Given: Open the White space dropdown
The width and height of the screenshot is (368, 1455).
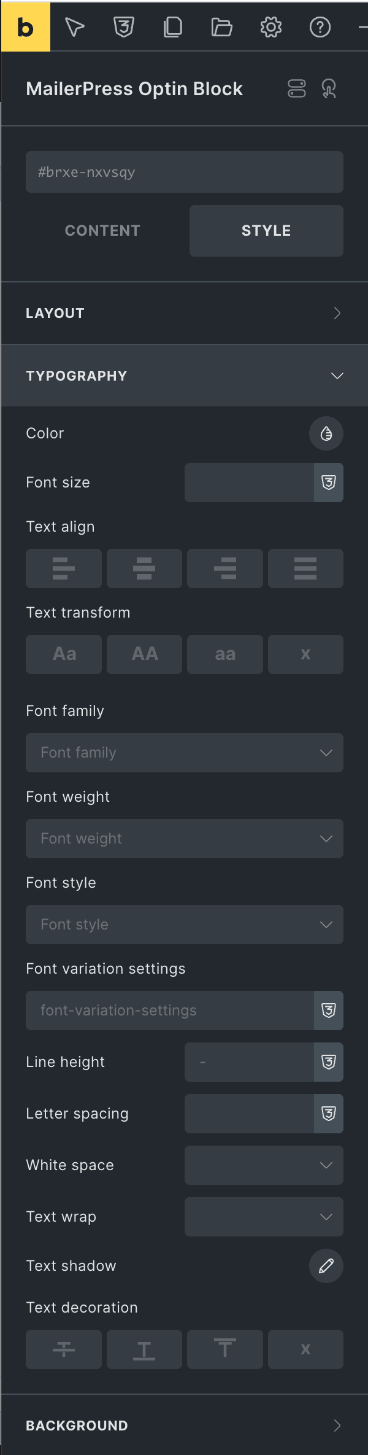Looking at the screenshot, I should 264,1165.
